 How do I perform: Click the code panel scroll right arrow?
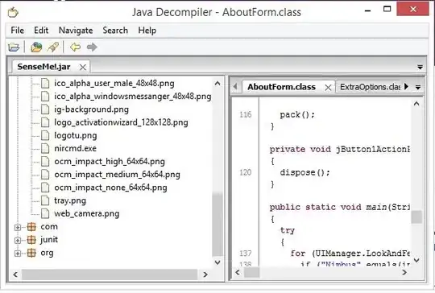pyautogui.click(x=404, y=273)
